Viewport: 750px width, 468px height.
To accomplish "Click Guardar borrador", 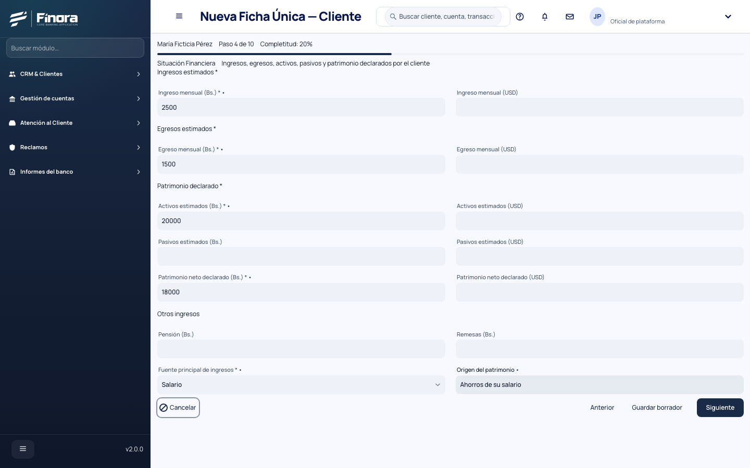I will tap(657, 408).
